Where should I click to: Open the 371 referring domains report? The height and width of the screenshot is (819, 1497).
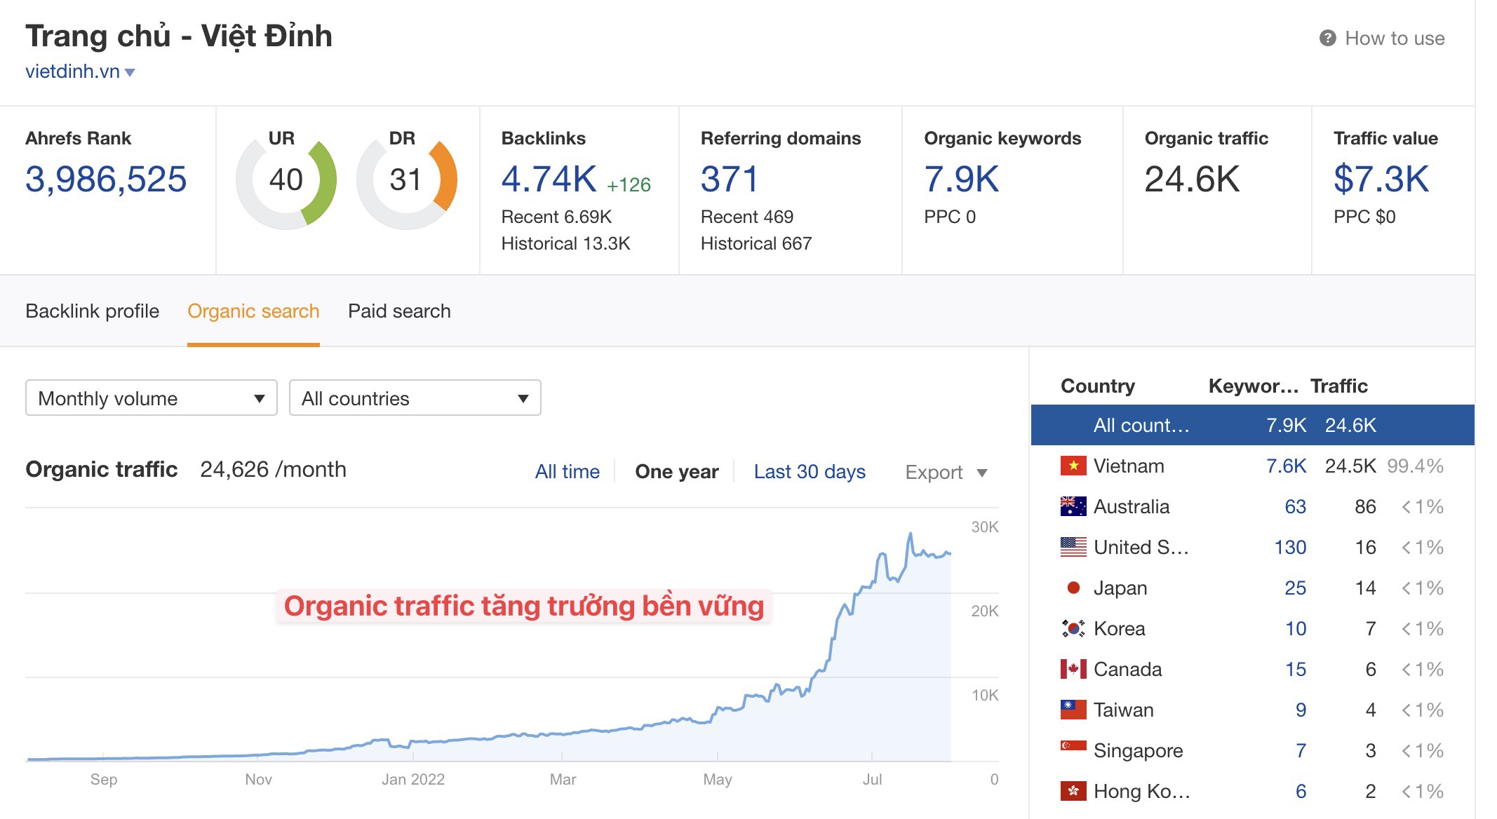[730, 179]
